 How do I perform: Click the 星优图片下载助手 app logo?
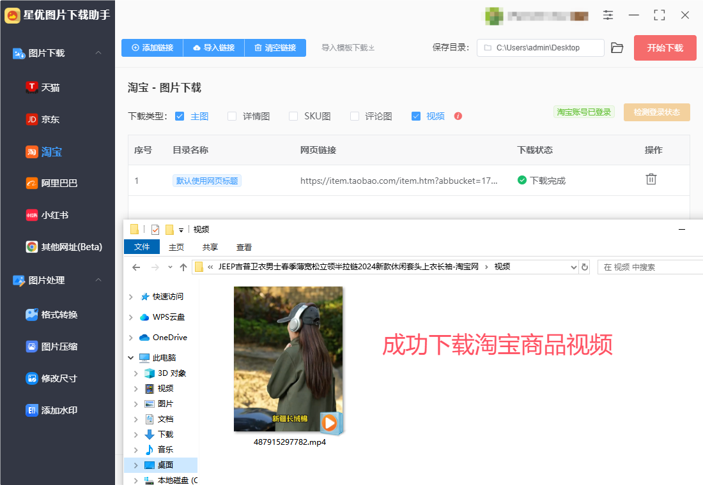click(12, 15)
